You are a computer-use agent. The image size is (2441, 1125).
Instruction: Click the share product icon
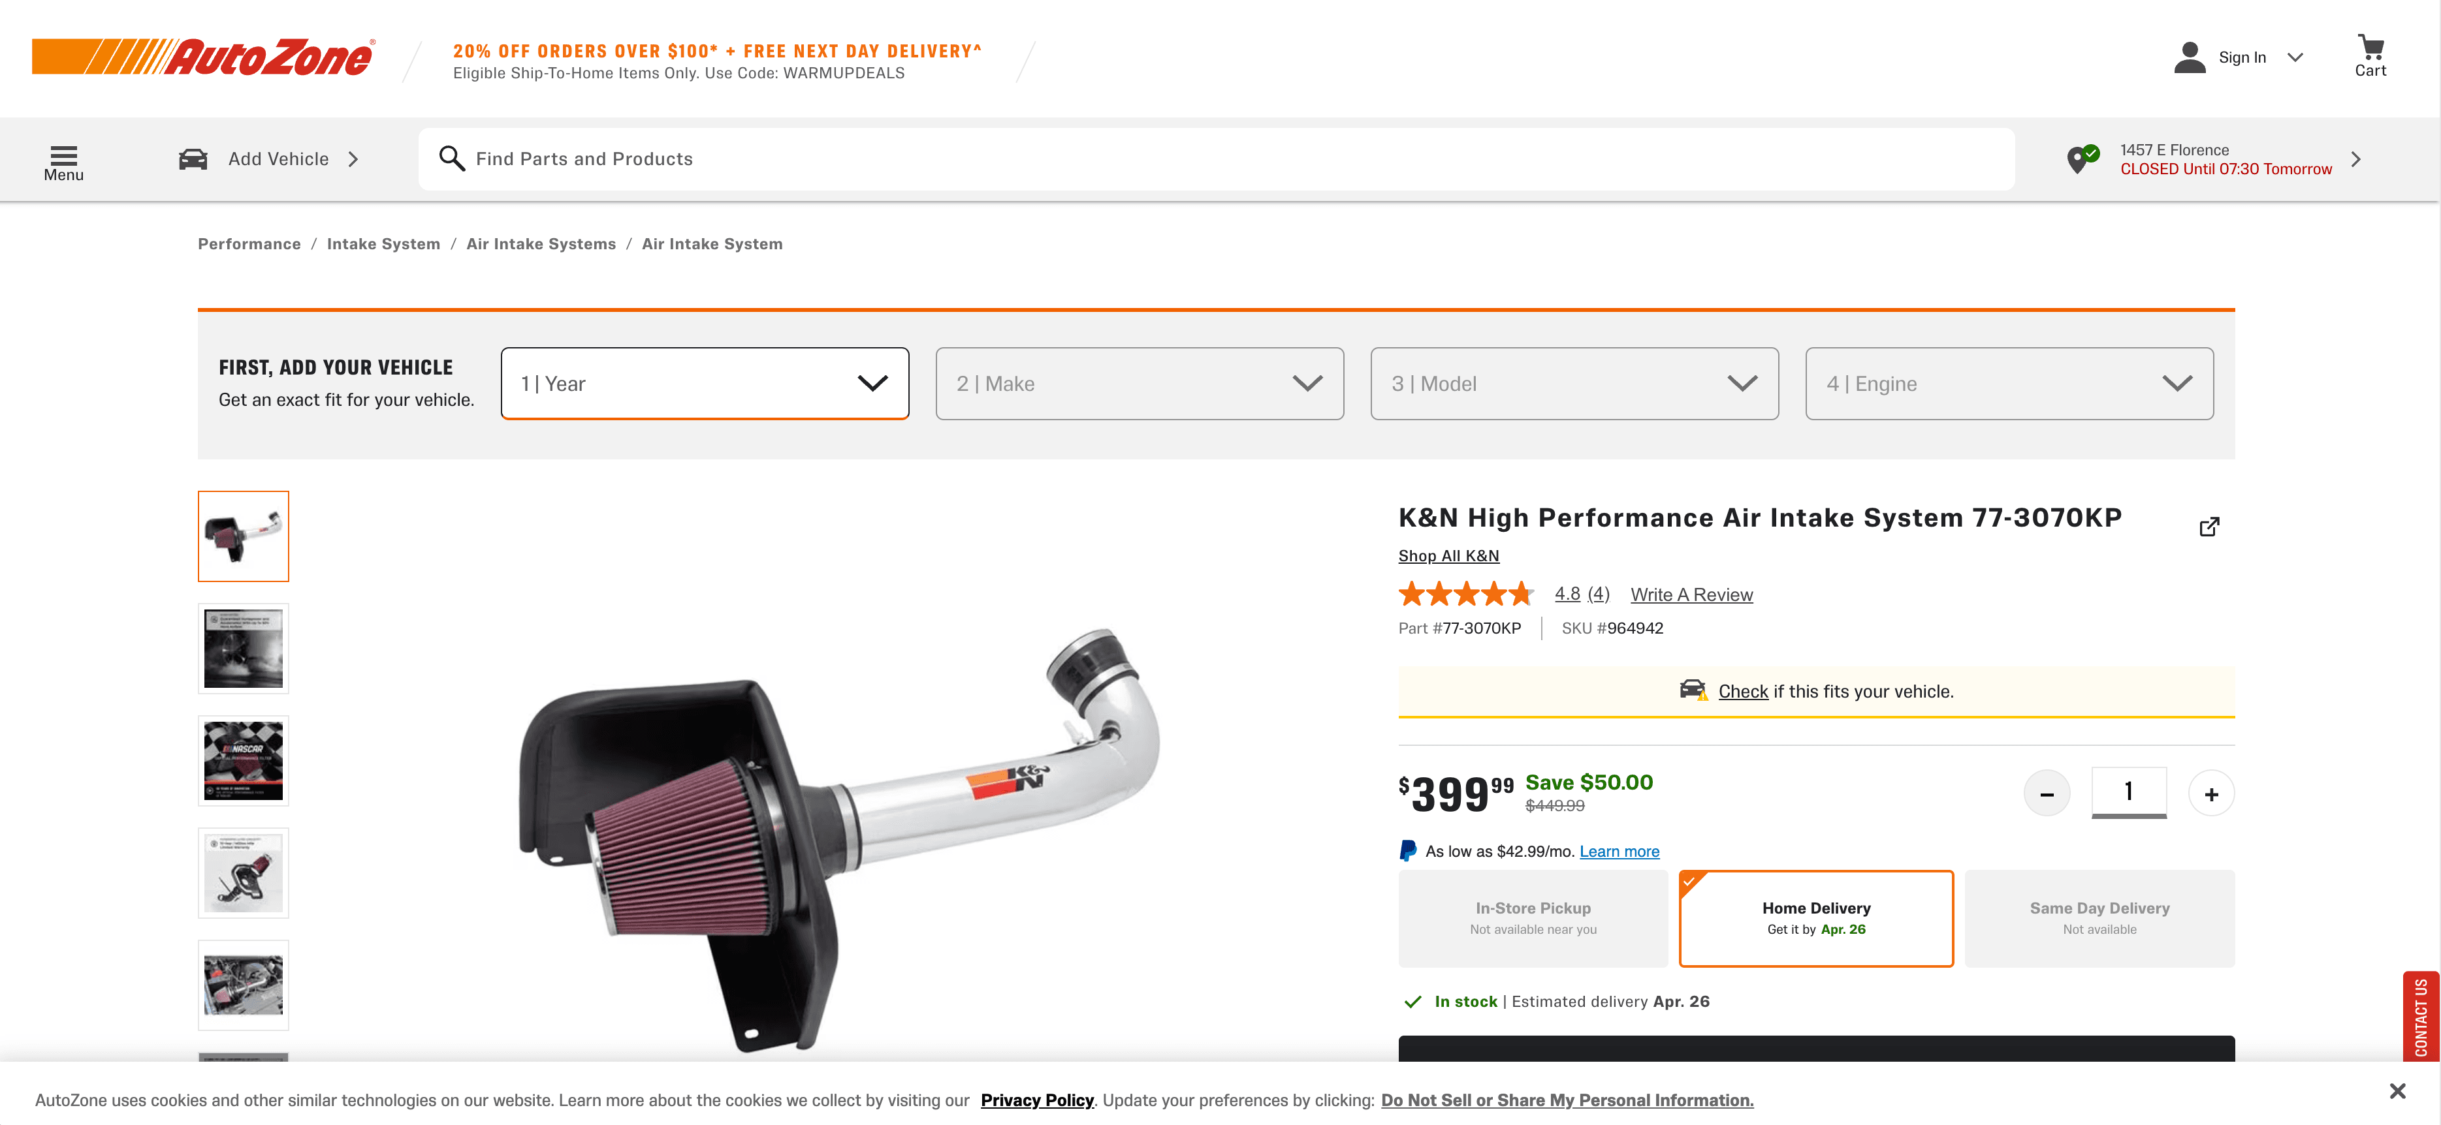(2208, 527)
